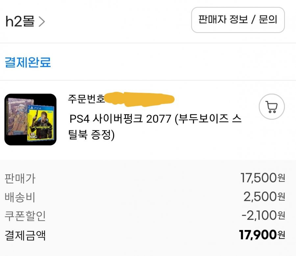Tap the 17,500원 sale price amount
The height and width of the screenshot is (256, 296).
coord(263,178)
